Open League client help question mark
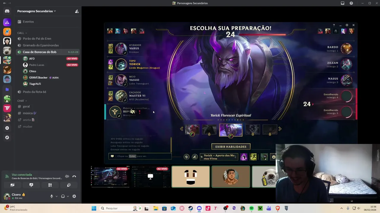 [x=334, y=25]
